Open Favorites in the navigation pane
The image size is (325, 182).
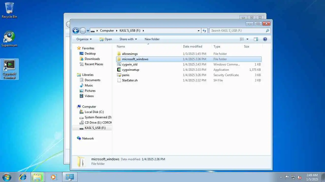(x=88, y=48)
